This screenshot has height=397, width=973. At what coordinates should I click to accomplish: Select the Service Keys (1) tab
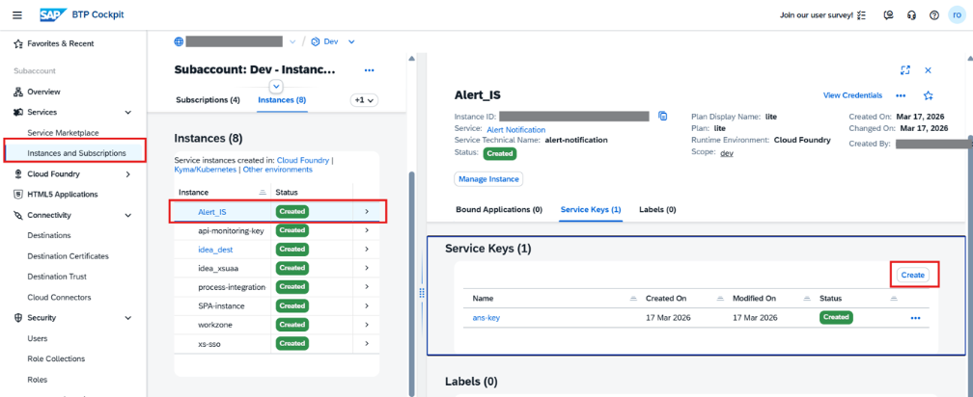tap(591, 209)
